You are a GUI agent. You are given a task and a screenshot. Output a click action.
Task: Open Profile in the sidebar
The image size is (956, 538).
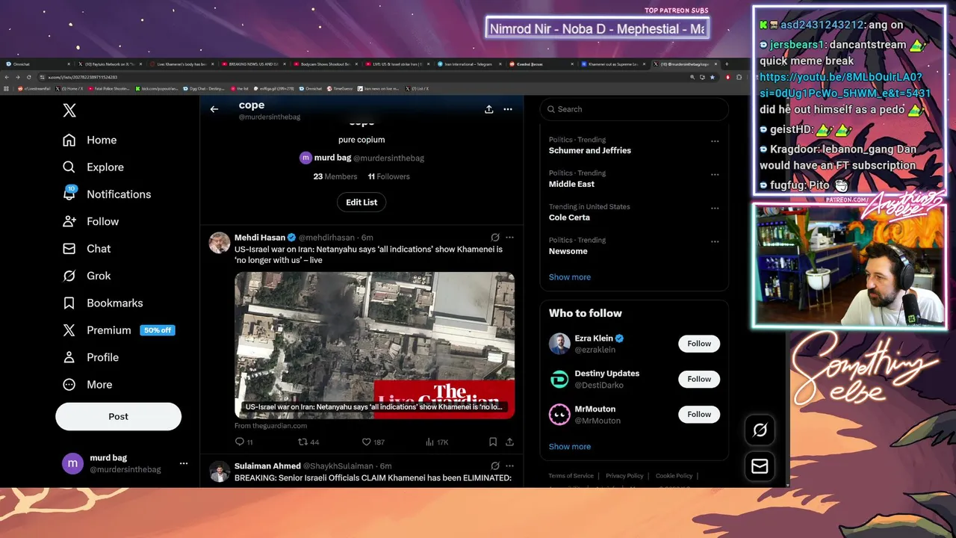[91, 357]
